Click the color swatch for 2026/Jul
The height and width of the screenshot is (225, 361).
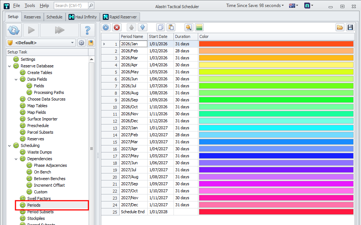tap(276, 86)
